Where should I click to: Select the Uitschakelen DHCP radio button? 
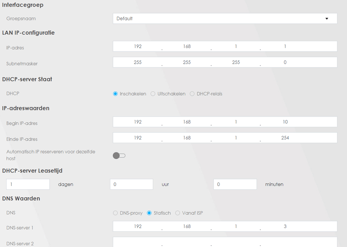153,94
